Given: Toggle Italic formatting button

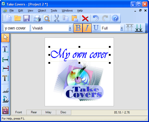Looking at the screenshot, I should pos(87,28).
